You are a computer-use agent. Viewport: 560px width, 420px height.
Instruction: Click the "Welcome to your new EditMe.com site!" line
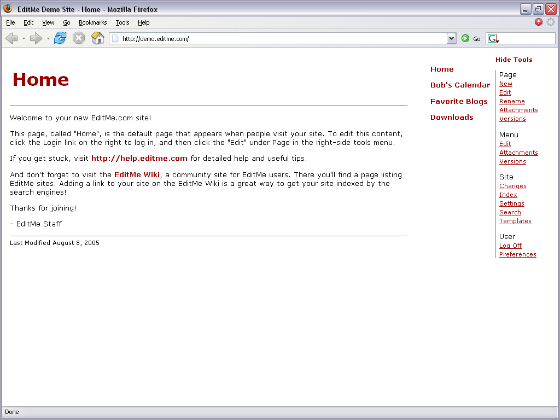tap(80, 118)
